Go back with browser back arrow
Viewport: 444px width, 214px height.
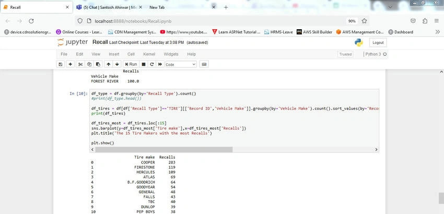(8, 21)
